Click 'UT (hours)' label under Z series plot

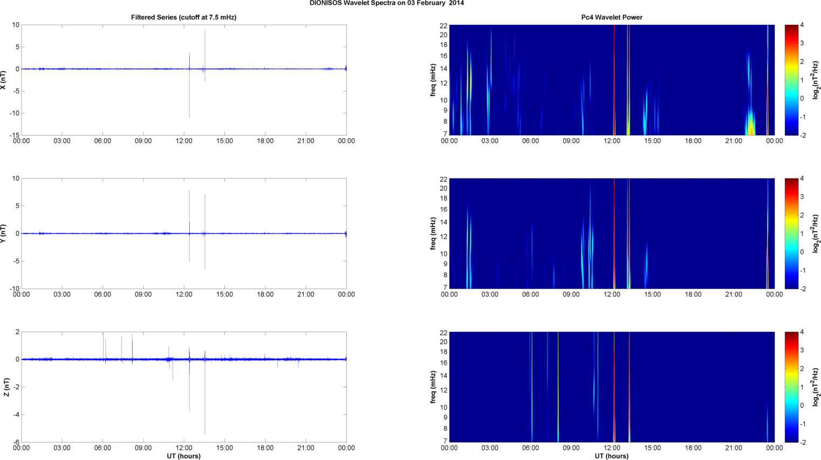point(183,456)
